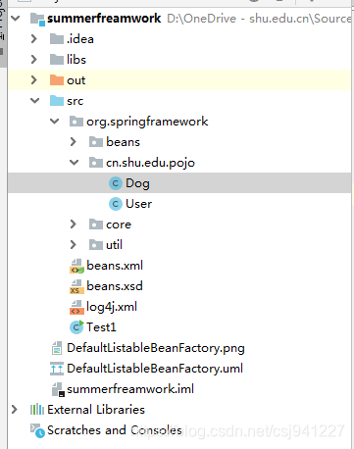Screen dimensions: 354x449
Task: Expand the out folder
Action: [34, 80]
